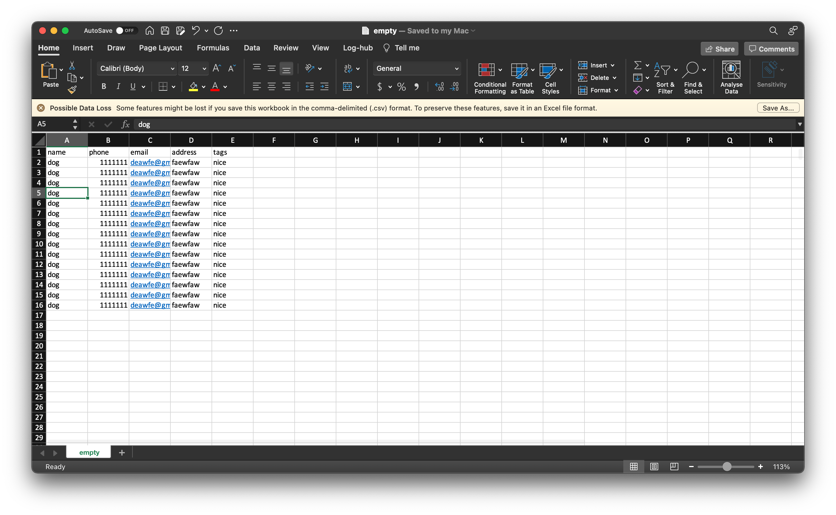Screen dimensions: 836x515
Task: Click Increase Decimal icon
Action: [439, 86]
